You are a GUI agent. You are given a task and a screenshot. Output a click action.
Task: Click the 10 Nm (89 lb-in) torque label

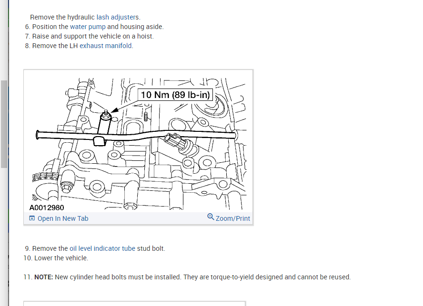coord(175,95)
